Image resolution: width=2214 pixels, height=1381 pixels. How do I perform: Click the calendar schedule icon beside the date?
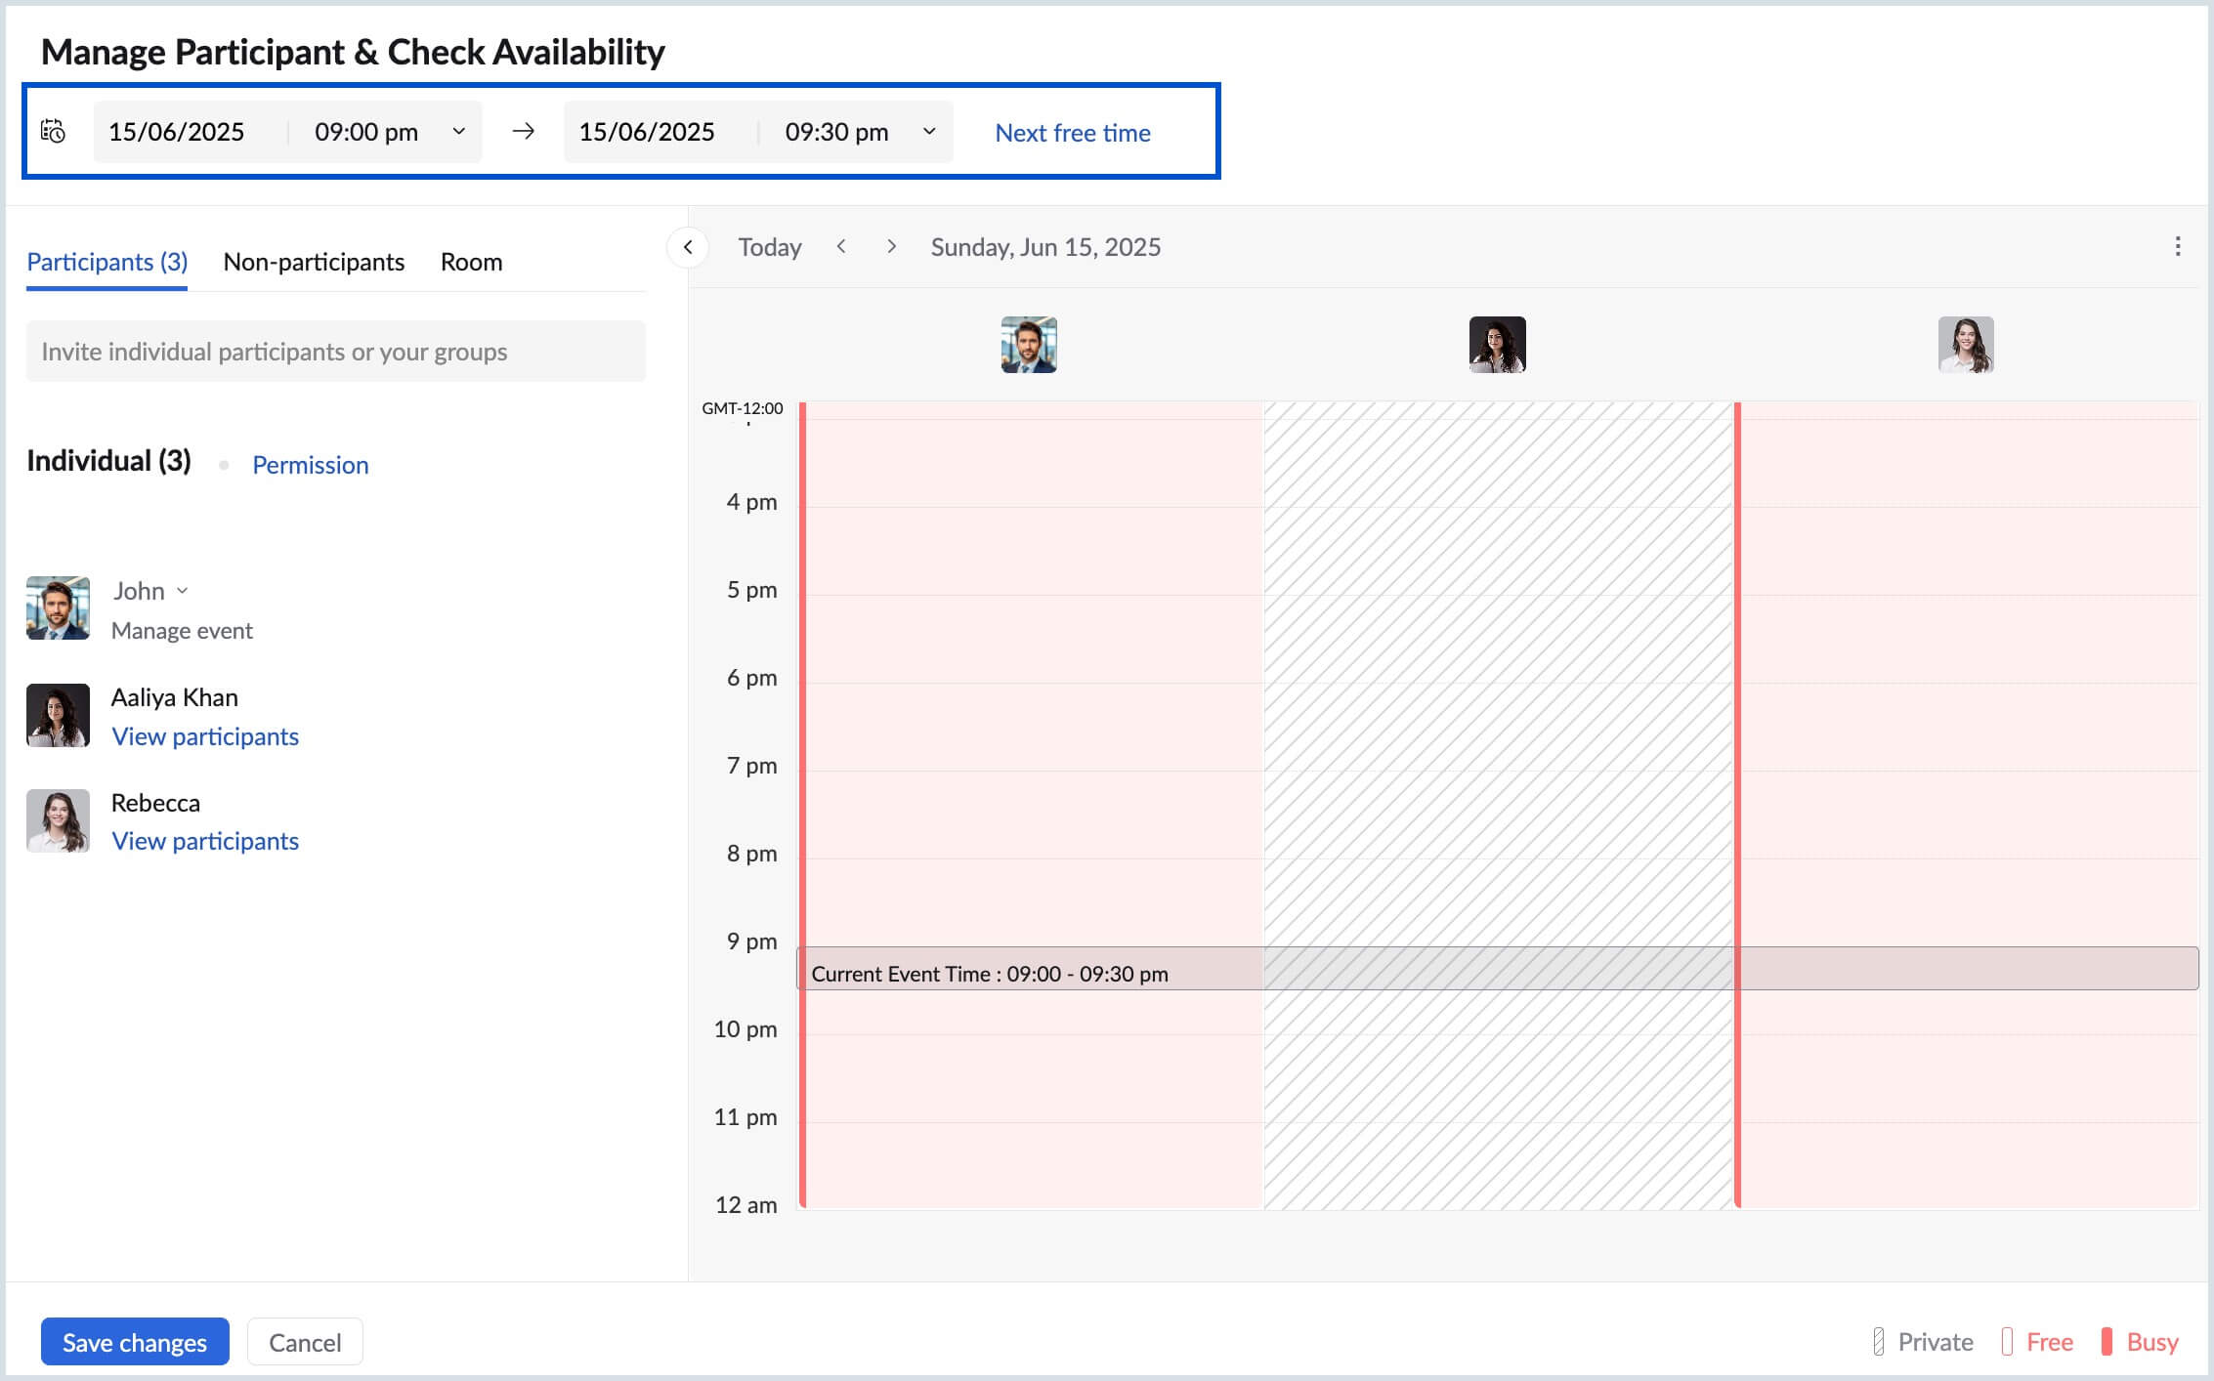pyautogui.click(x=54, y=131)
